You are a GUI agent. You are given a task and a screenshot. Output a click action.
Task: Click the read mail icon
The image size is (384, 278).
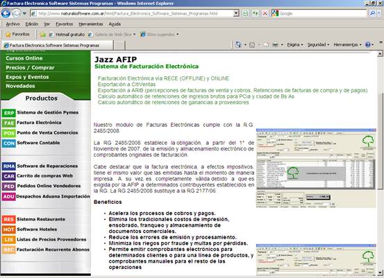pyautogui.click(x=266, y=45)
